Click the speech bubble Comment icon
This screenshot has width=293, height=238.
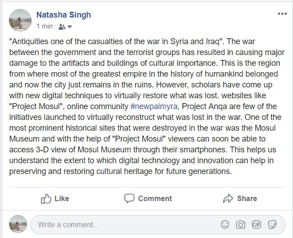[x=129, y=198]
